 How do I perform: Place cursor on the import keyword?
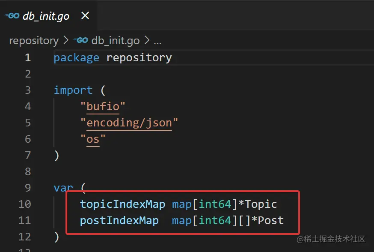pyautogui.click(x=73, y=90)
